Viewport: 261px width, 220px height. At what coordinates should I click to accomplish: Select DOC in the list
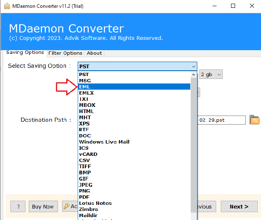pyautogui.click(x=134, y=136)
